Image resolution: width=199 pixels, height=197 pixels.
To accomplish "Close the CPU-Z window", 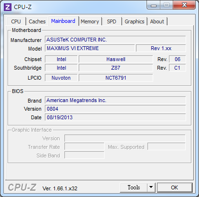I will click(184, 5).
